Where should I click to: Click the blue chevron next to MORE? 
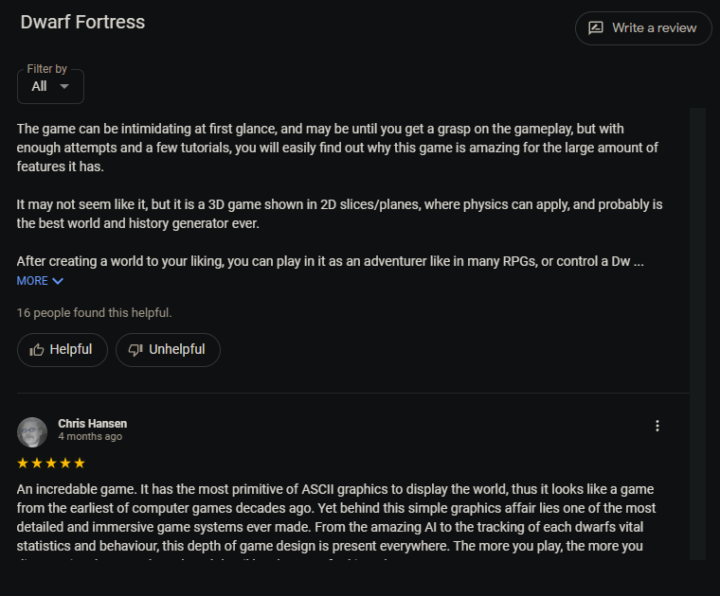[x=58, y=281]
